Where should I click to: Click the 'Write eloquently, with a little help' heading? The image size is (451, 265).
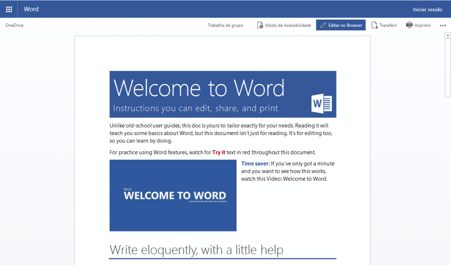point(196,250)
